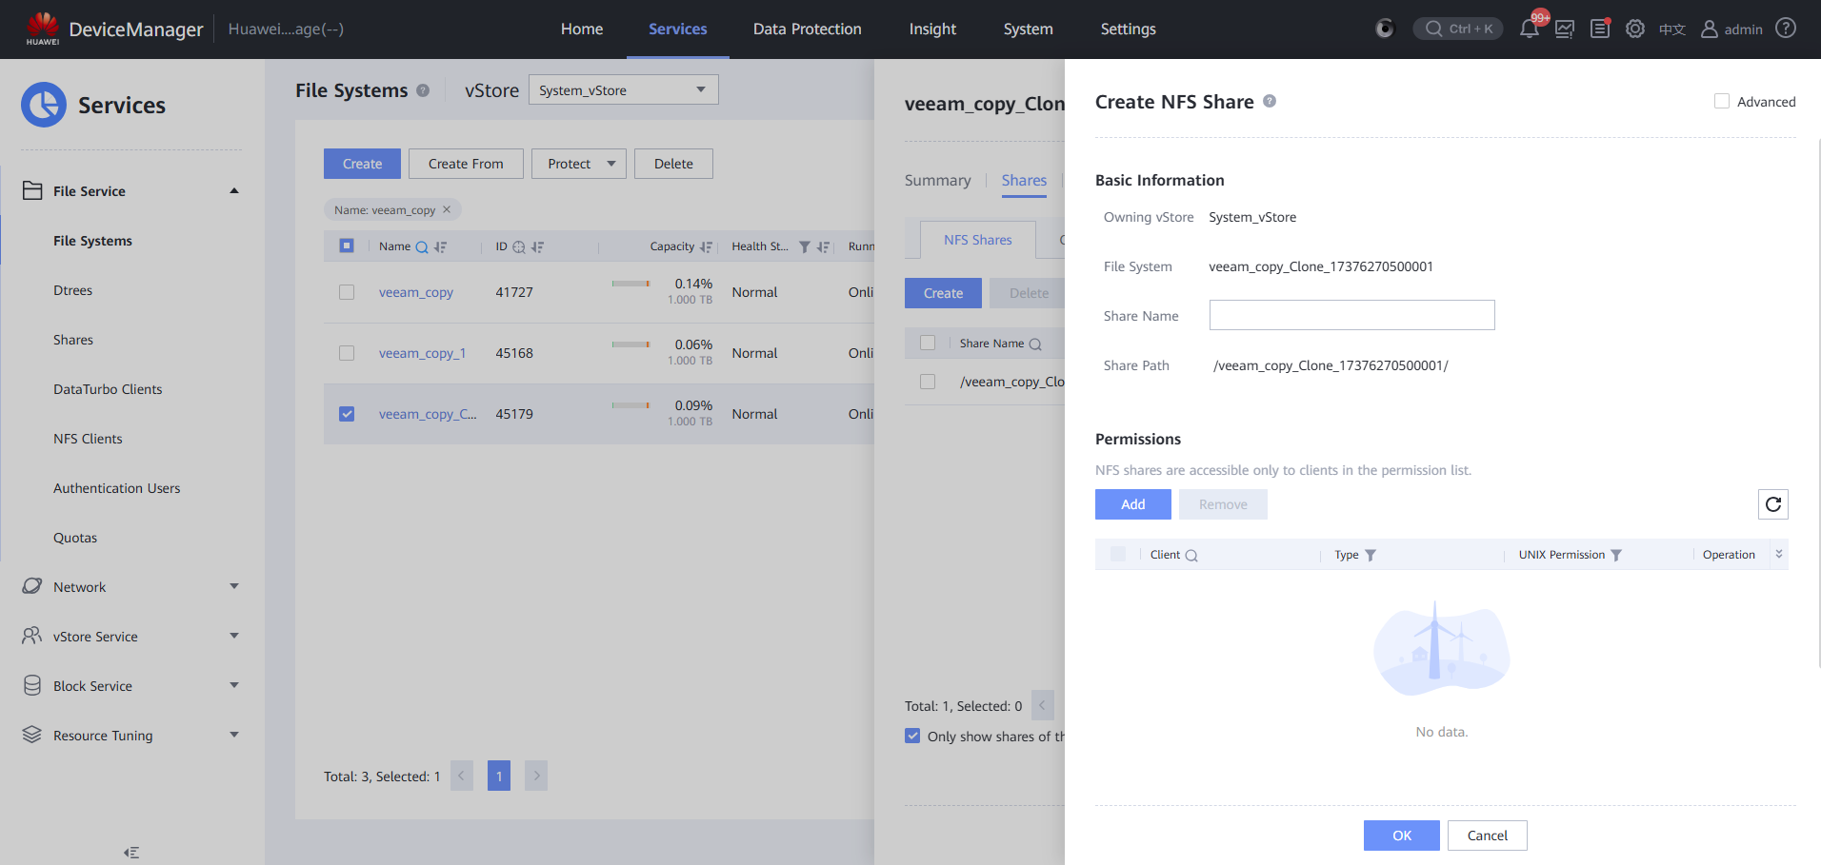Click Add button in Permissions

tap(1132, 504)
